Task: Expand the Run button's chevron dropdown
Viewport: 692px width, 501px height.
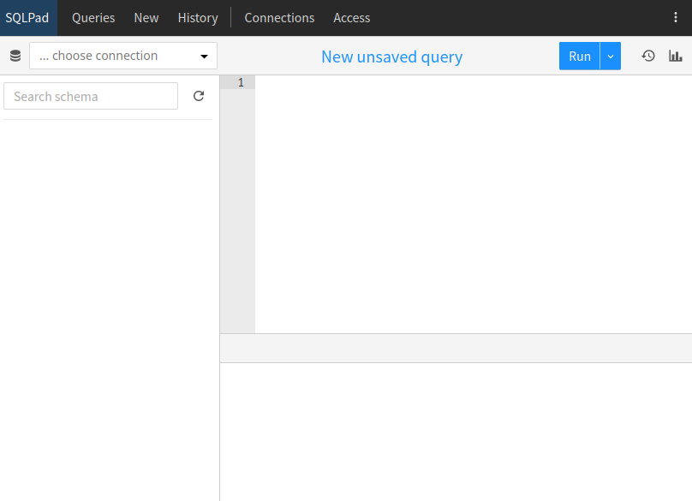Action: pos(611,57)
